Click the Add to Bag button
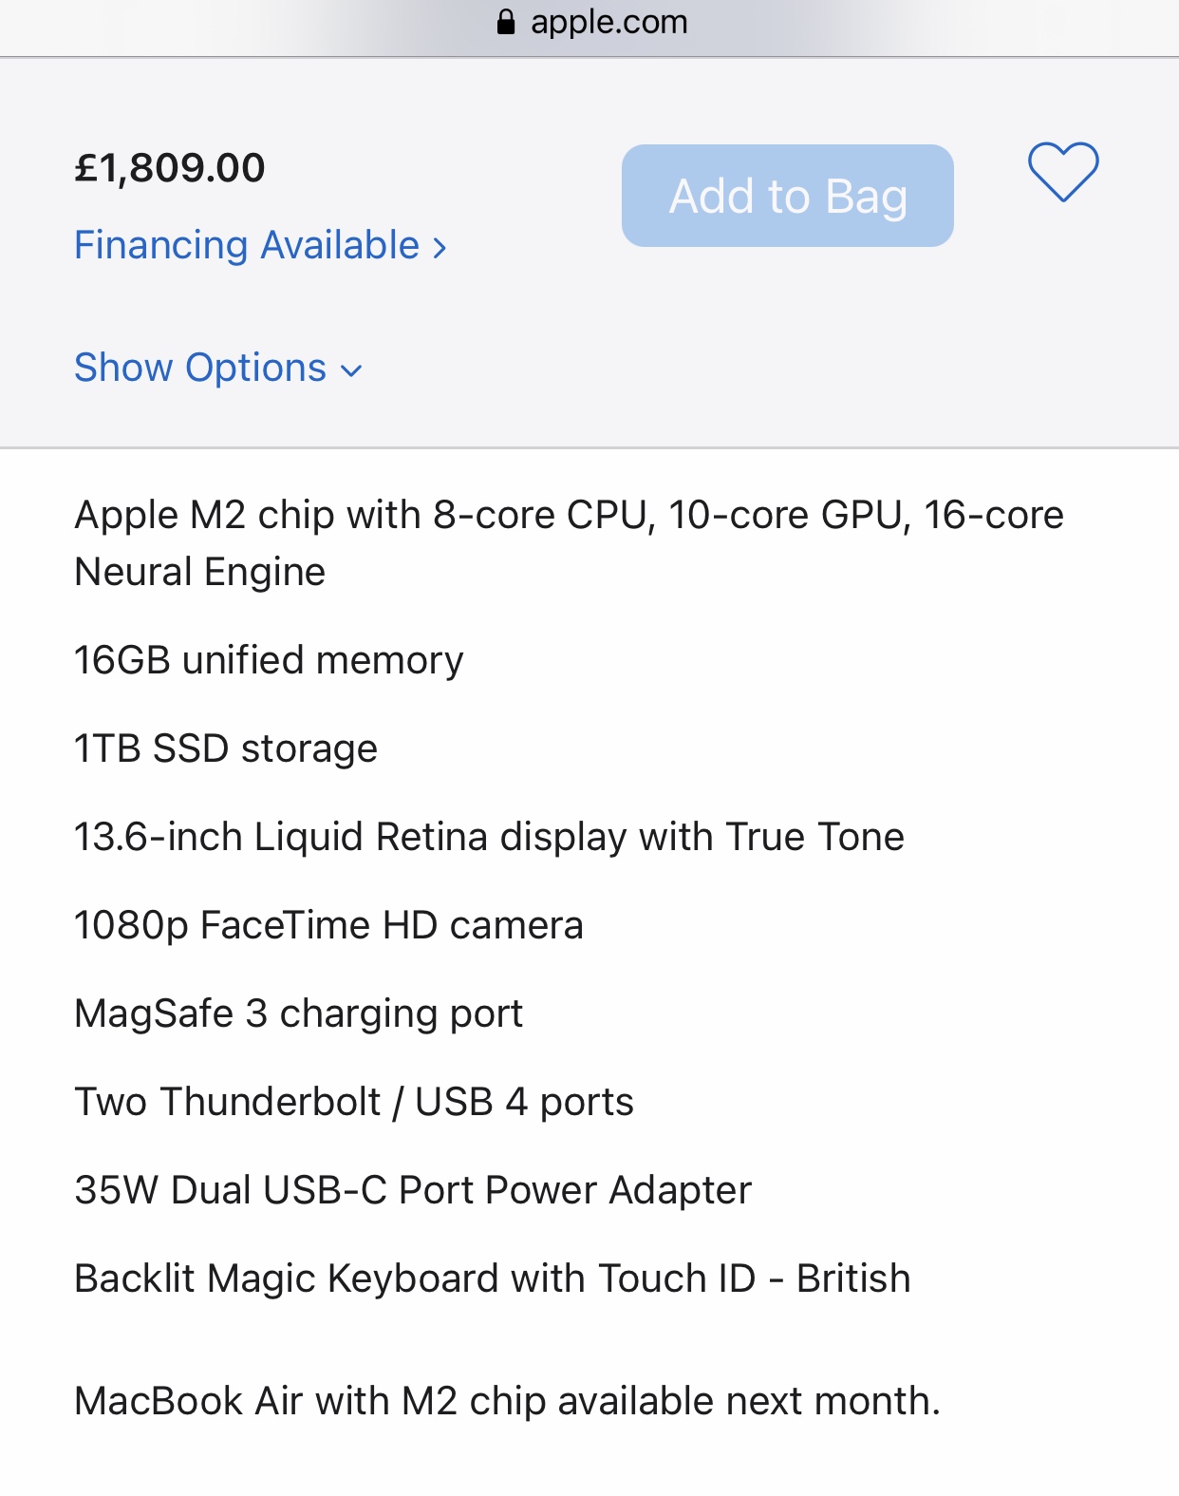 (x=787, y=196)
